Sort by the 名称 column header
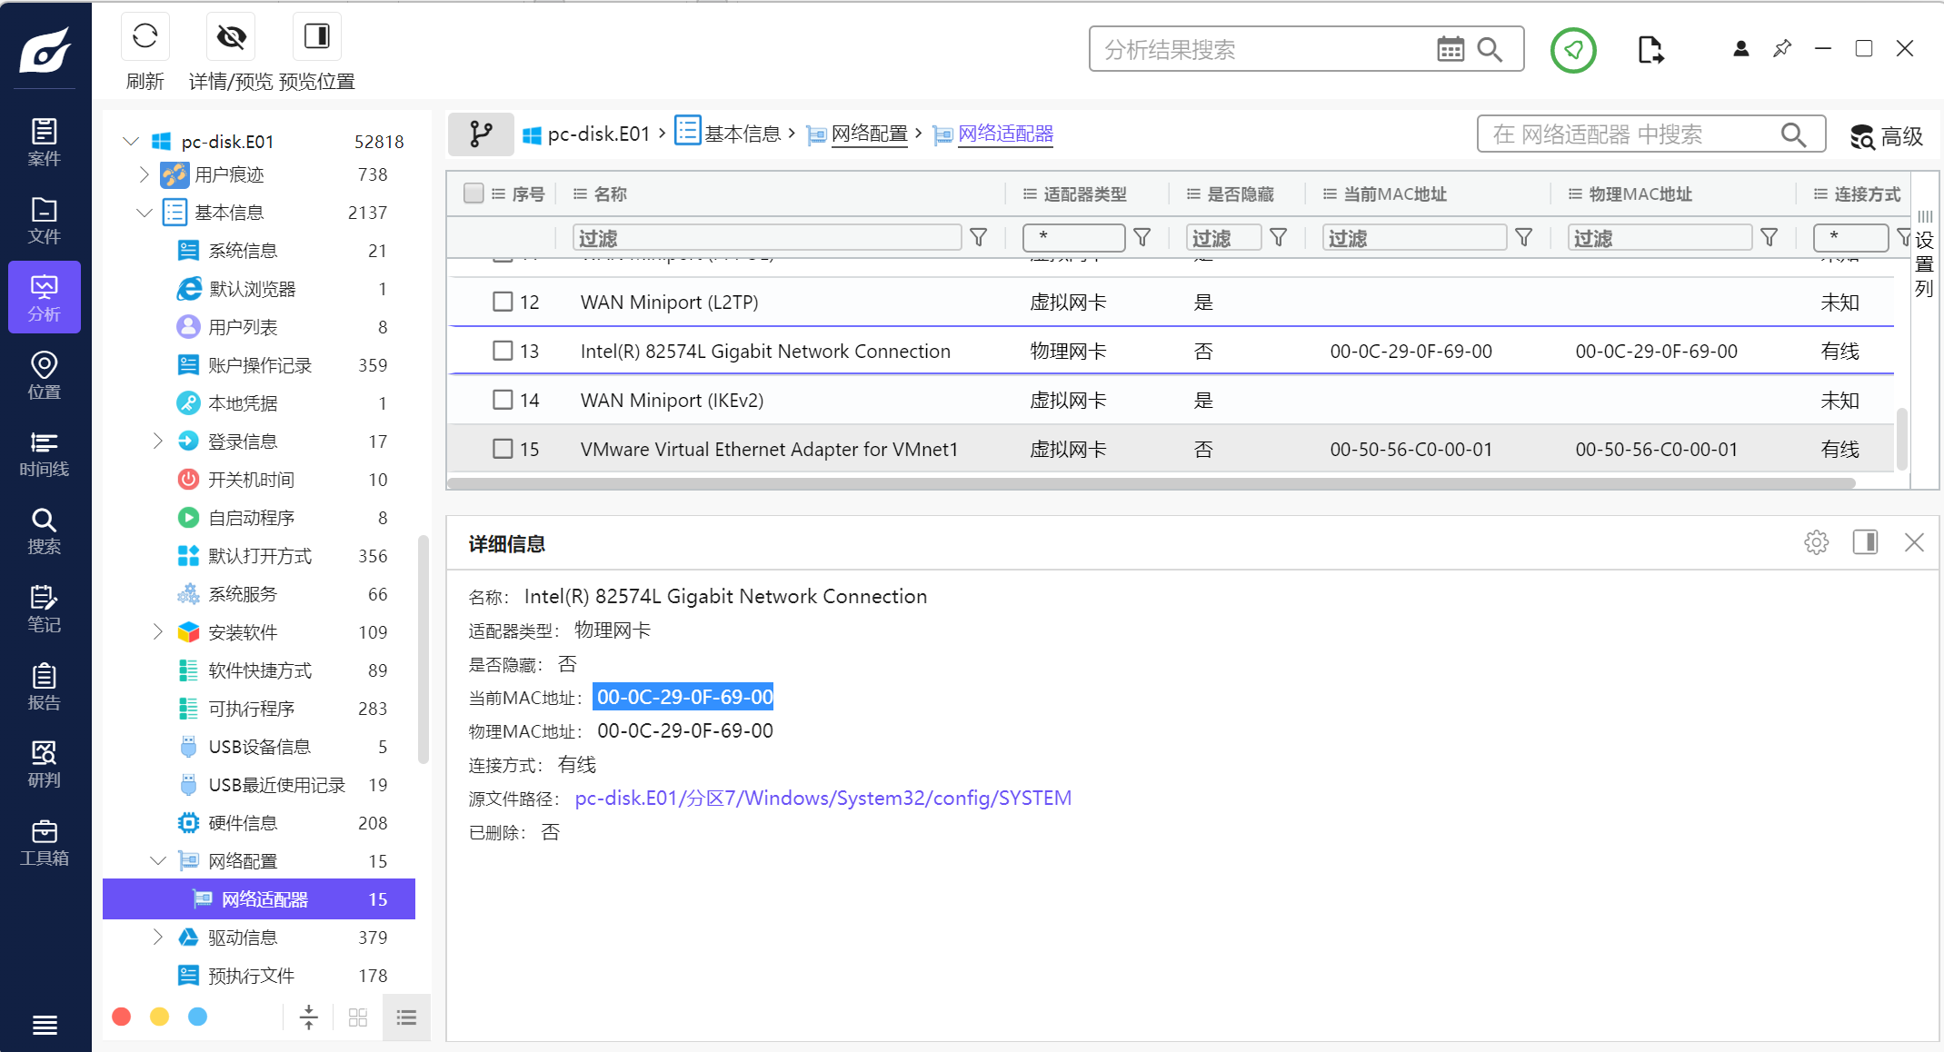The width and height of the screenshot is (1944, 1052). 611,194
